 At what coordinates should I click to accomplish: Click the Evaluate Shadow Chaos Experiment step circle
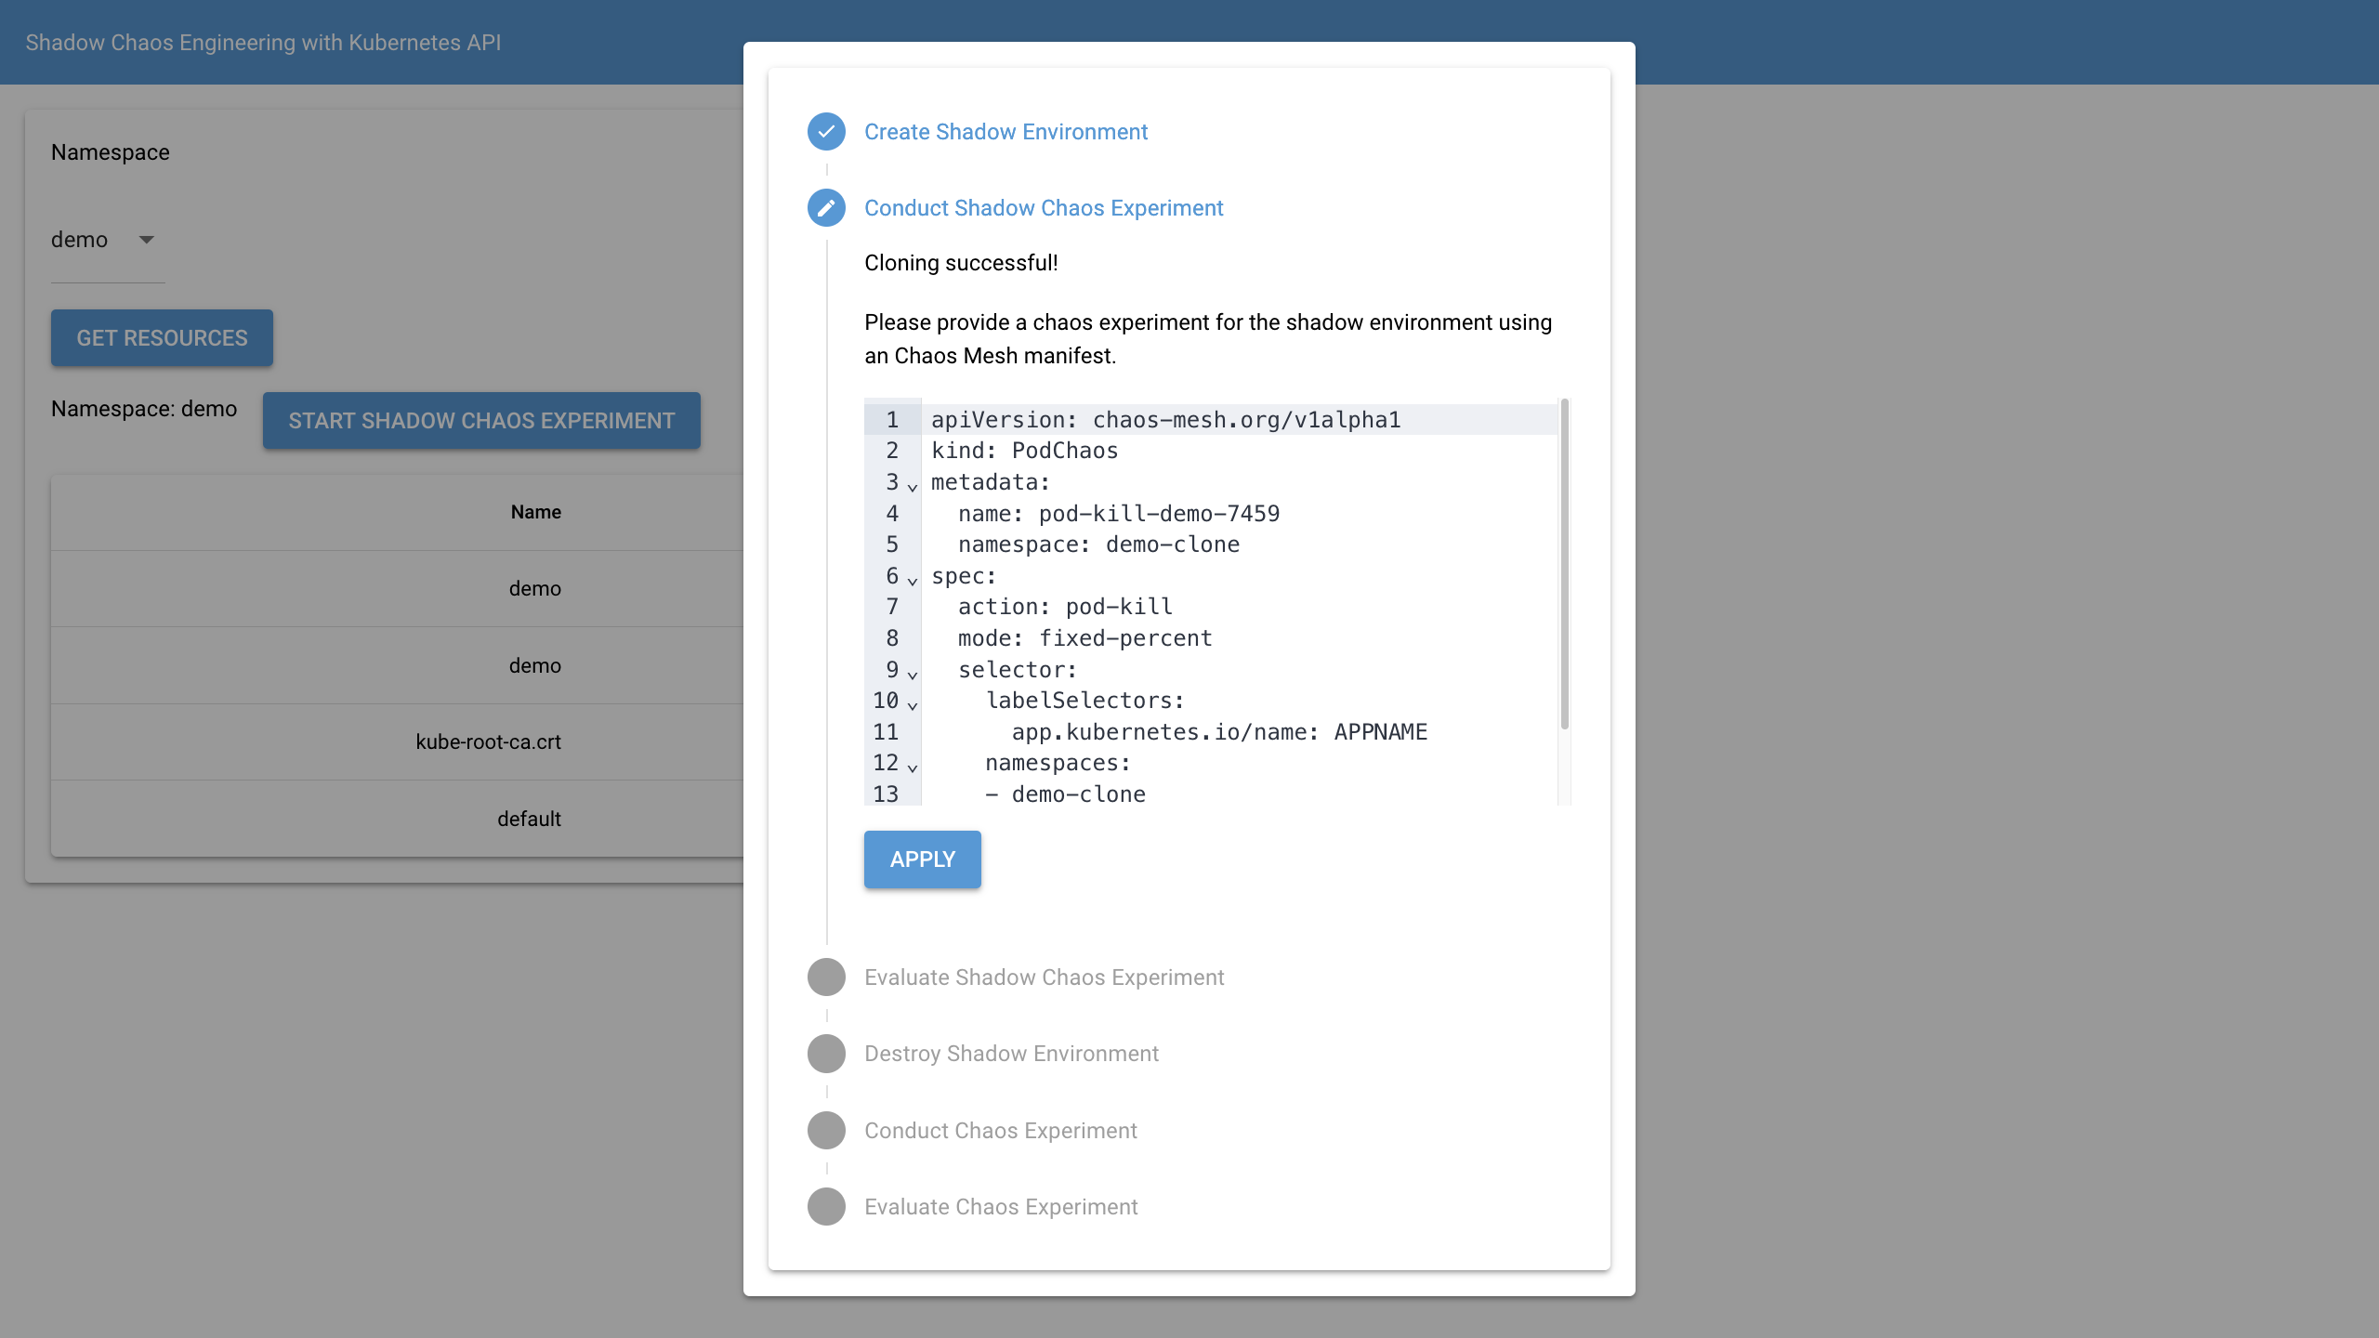point(826,977)
